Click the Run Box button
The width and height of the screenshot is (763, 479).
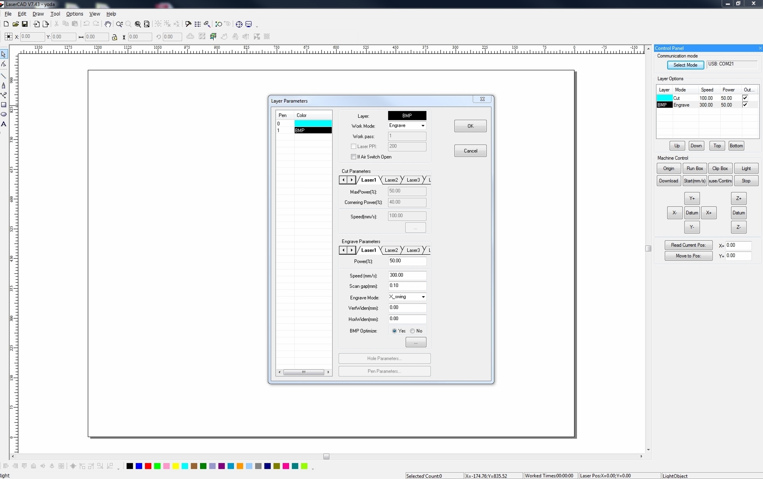694,169
